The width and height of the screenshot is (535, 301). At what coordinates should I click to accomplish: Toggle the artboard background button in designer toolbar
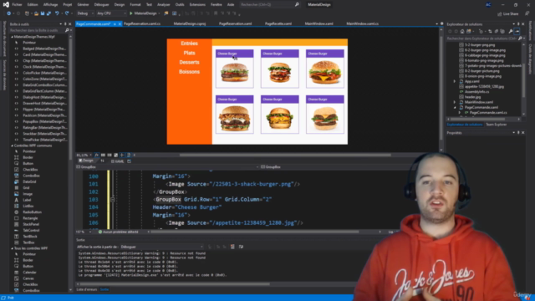point(115,155)
